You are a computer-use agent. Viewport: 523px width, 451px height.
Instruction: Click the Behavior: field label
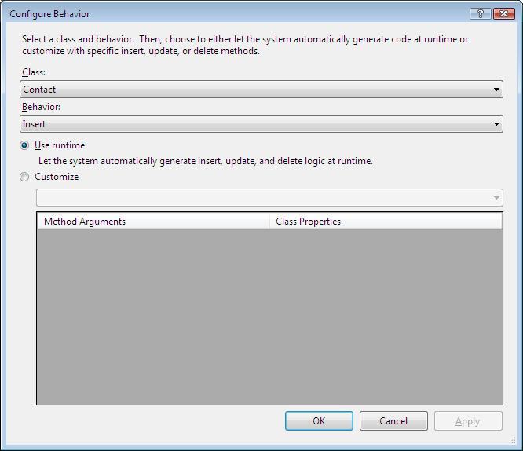pos(39,107)
